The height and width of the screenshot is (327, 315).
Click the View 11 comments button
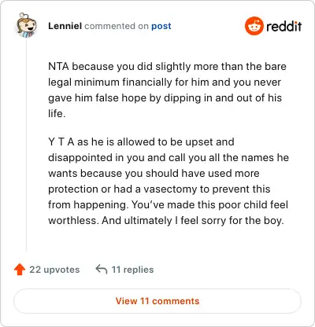coord(157,301)
